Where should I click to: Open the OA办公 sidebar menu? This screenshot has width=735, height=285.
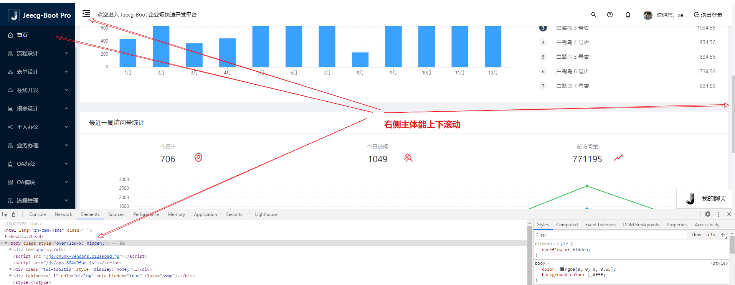pyautogui.click(x=38, y=164)
